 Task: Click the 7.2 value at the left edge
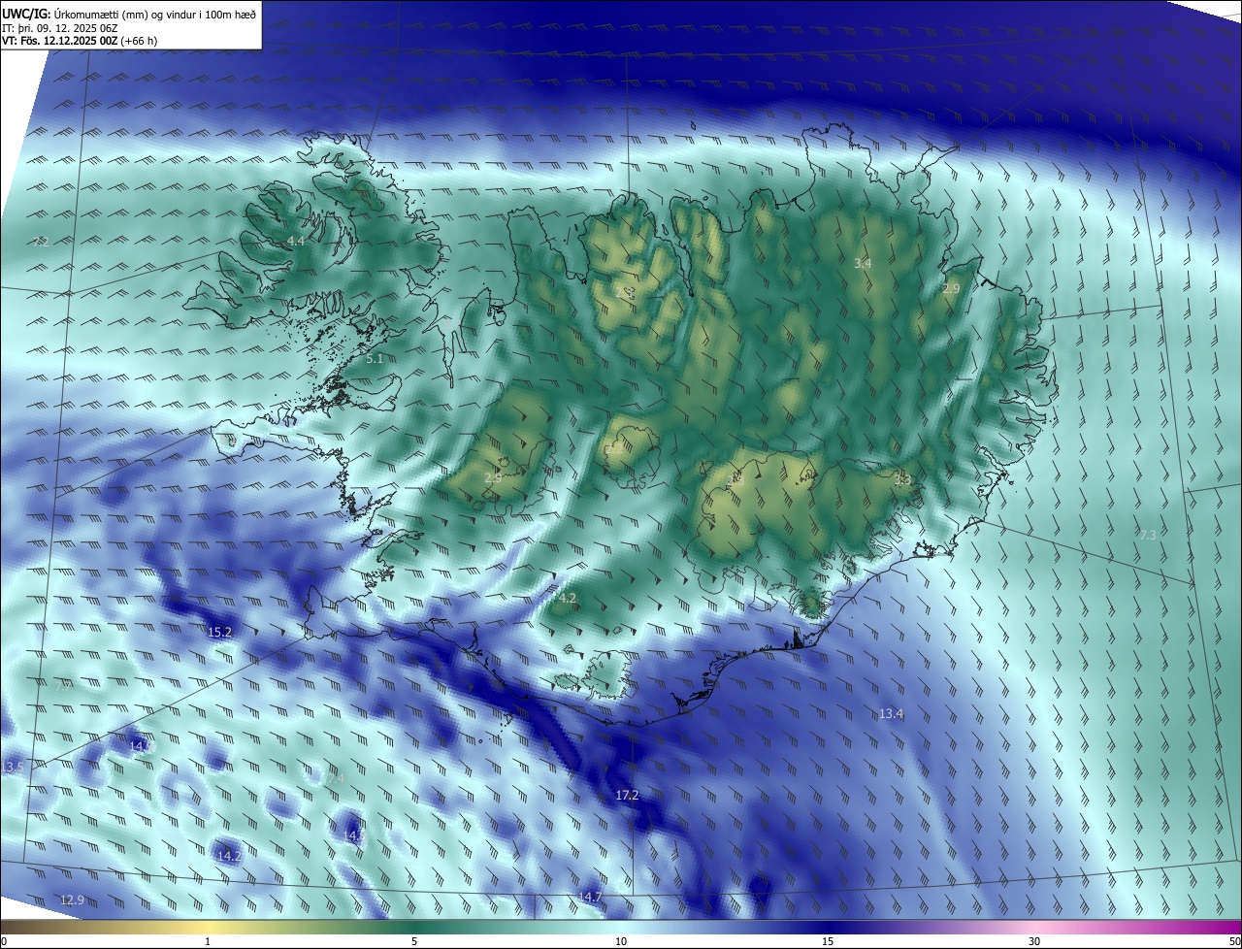40,242
